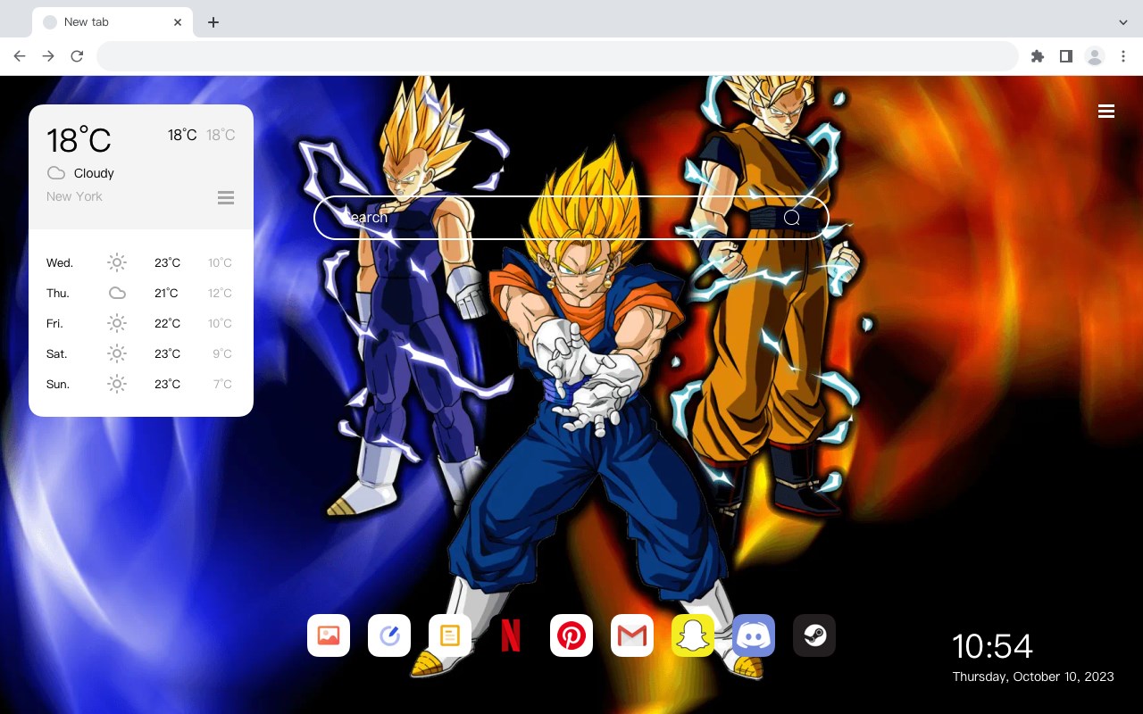Click the cloud icon for Thu.
The image size is (1143, 714).
117,293
